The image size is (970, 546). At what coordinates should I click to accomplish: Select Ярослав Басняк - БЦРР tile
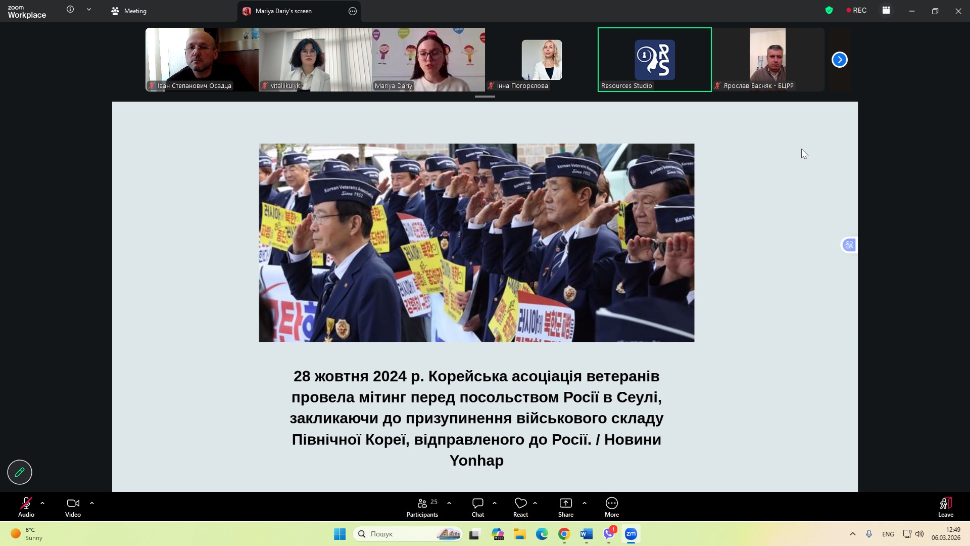(x=768, y=60)
